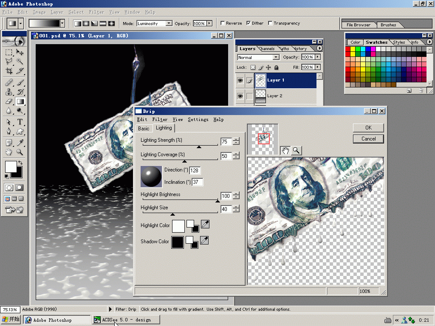
Task: Toggle Lock all padlock in Layers panel
Action: (x=276, y=67)
